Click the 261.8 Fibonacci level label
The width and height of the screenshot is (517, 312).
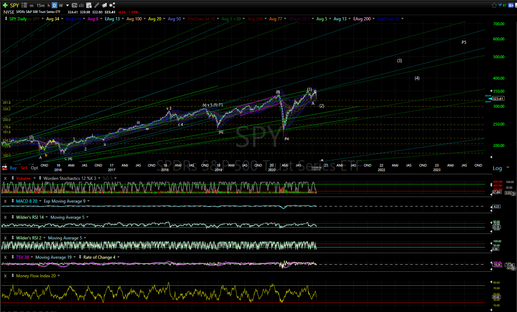coord(7,103)
